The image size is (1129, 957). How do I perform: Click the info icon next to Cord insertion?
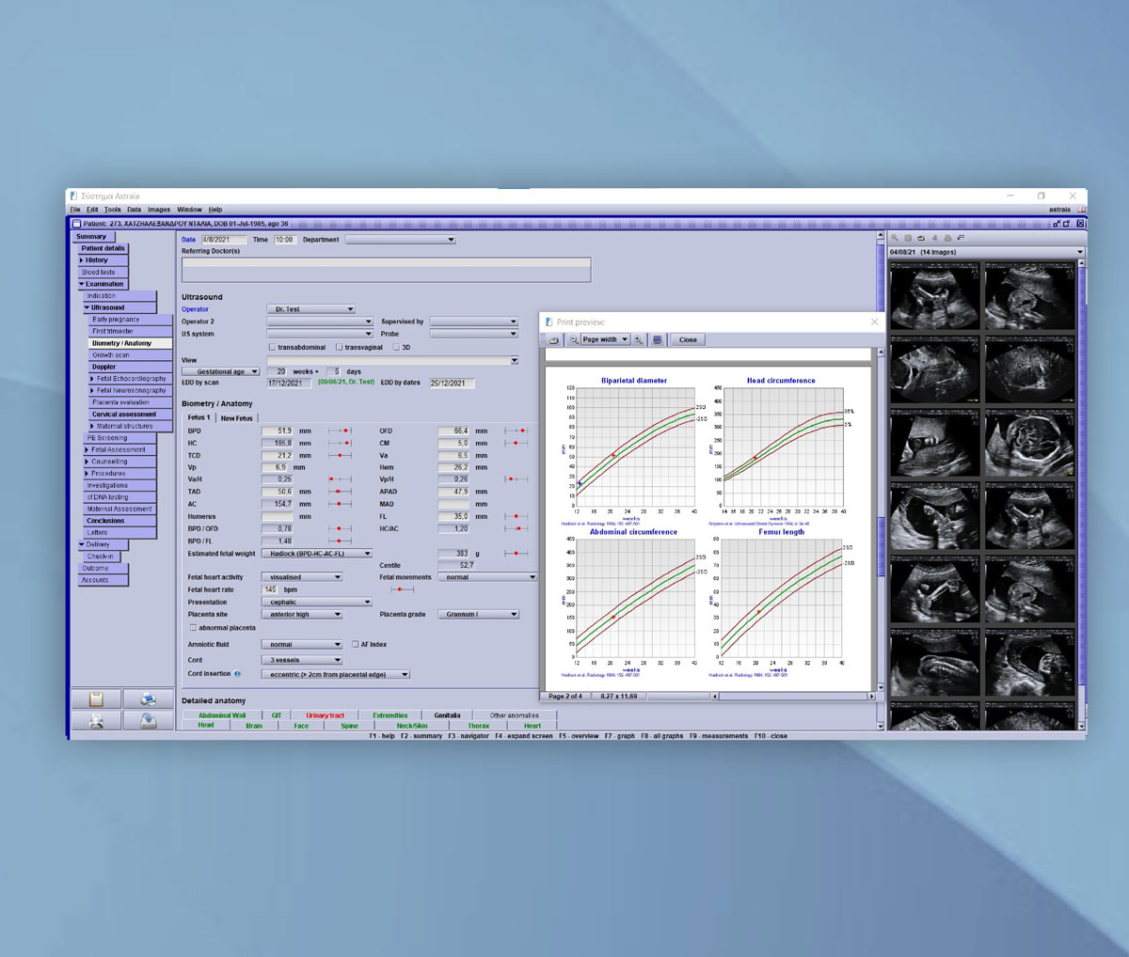point(237,674)
